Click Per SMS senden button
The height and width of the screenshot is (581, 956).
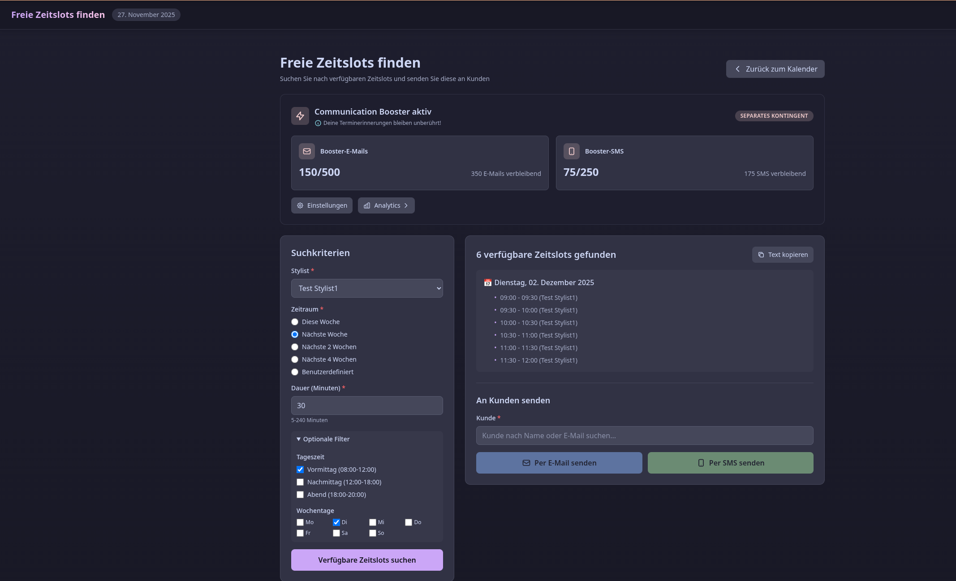click(730, 463)
